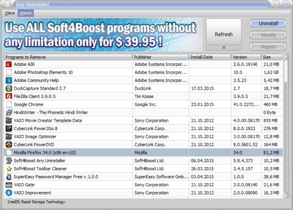Click the Soft4Boost Toolbar Cleaner star icon
This screenshot has width=293, height=210.
(9, 169)
